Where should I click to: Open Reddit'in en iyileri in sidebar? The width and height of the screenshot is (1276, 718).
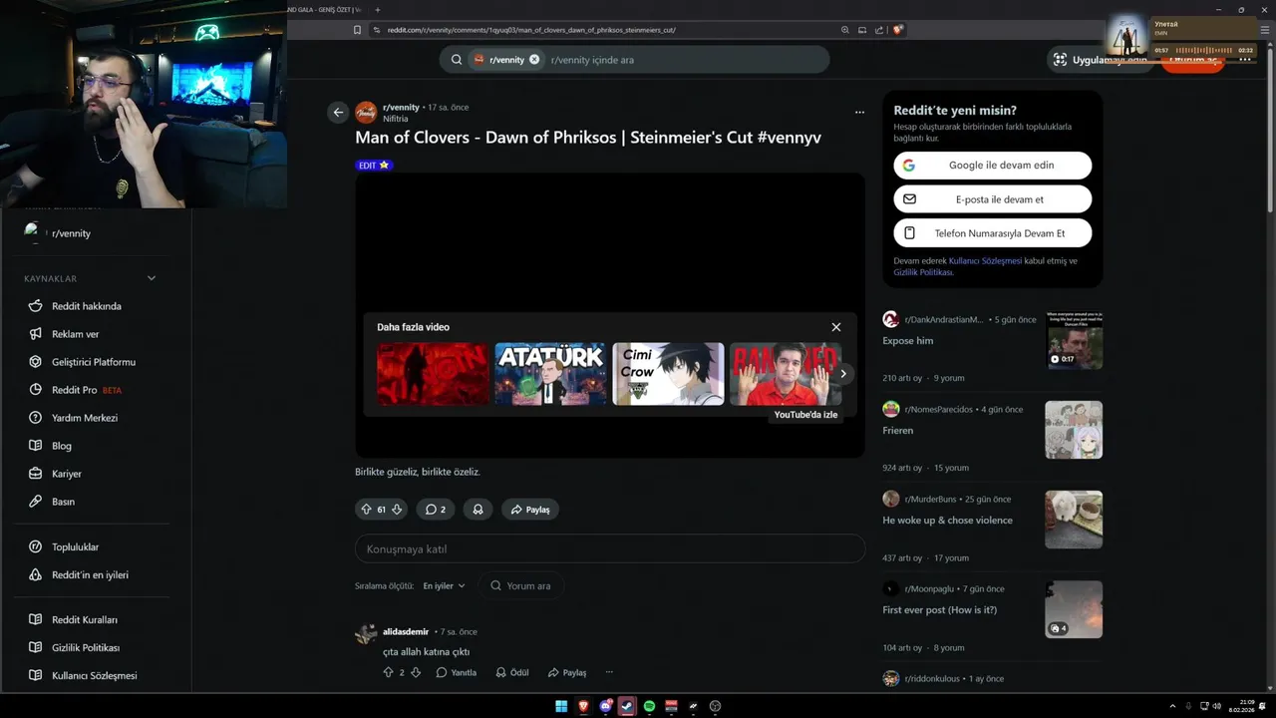[x=92, y=575]
